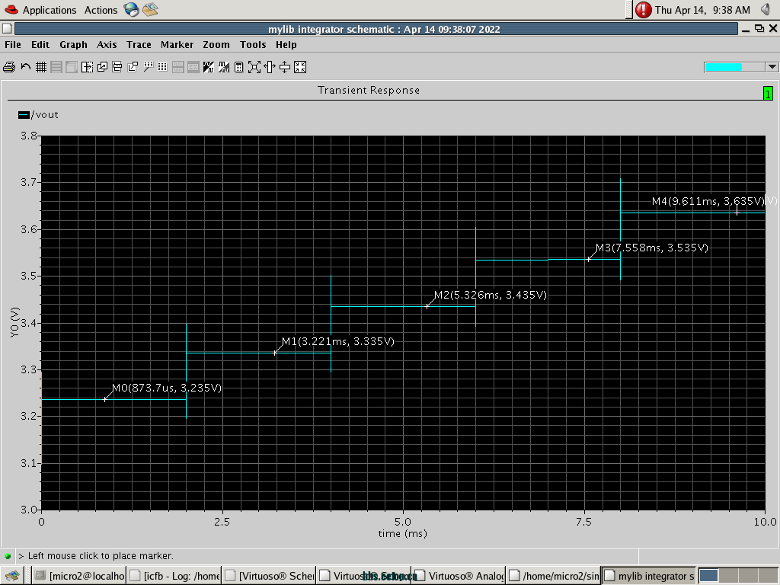
Task: Open the cyan color dropdown arrow
Action: coord(772,67)
